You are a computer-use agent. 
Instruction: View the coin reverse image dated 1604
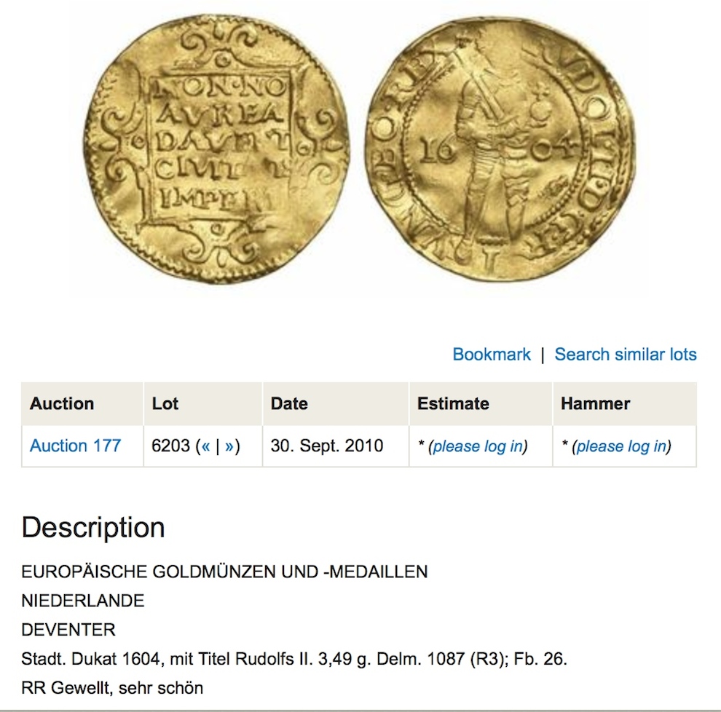(x=502, y=148)
